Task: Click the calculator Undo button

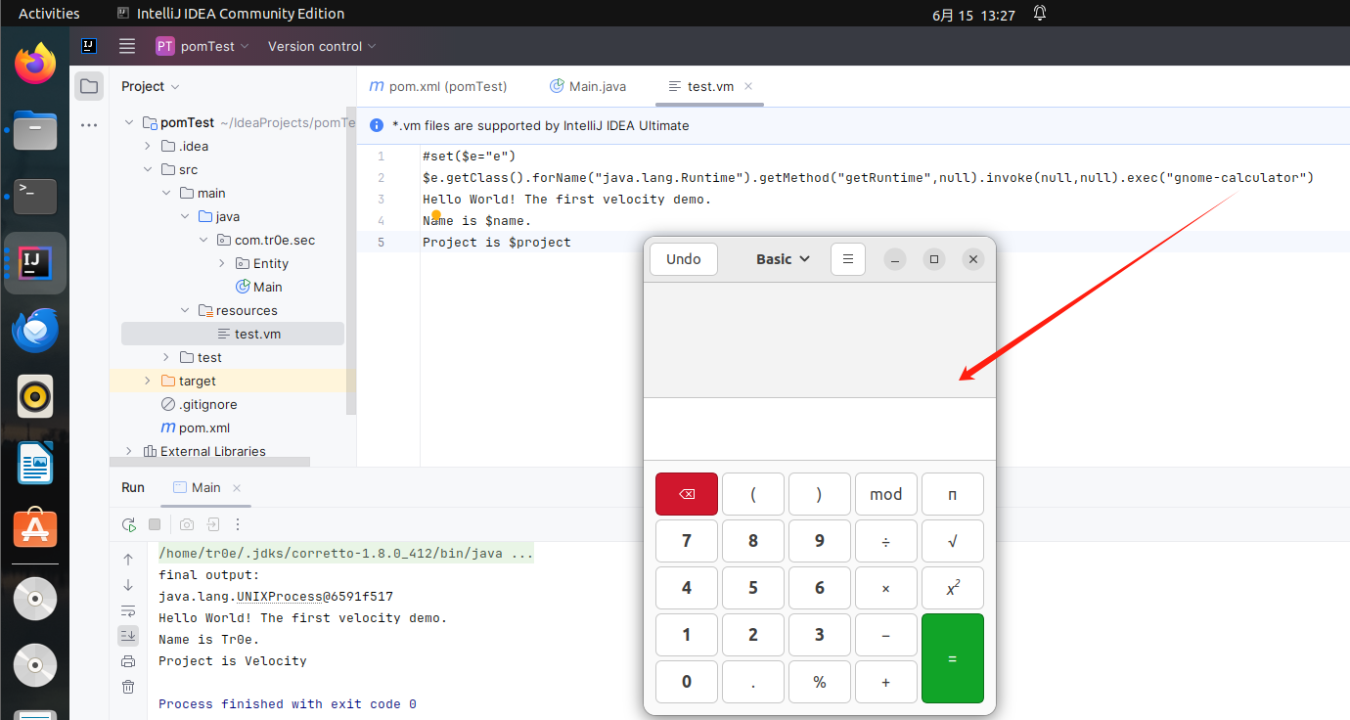Action: point(684,259)
